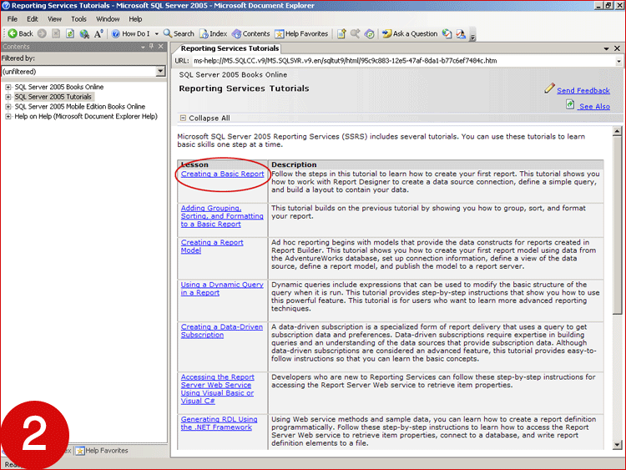Open the Index toolbar button

(214, 34)
